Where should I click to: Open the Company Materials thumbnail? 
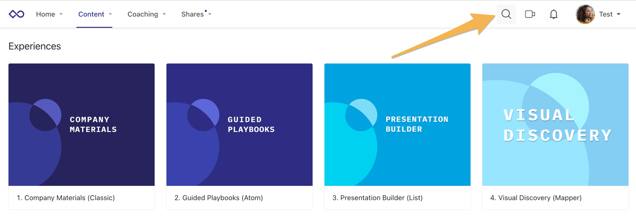(82, 124)
